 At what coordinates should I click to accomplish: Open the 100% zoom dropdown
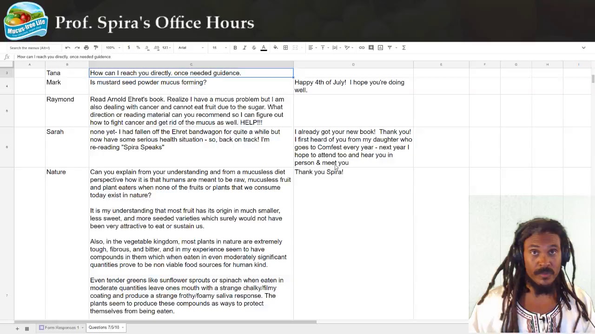[x=112, y=48]
